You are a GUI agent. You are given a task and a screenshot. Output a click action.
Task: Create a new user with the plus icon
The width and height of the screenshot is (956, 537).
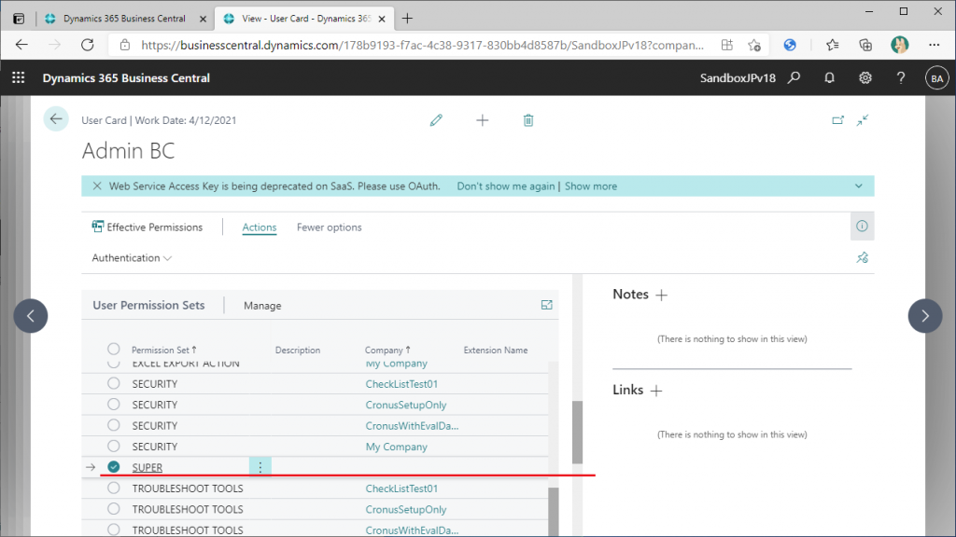pos(483,120)
